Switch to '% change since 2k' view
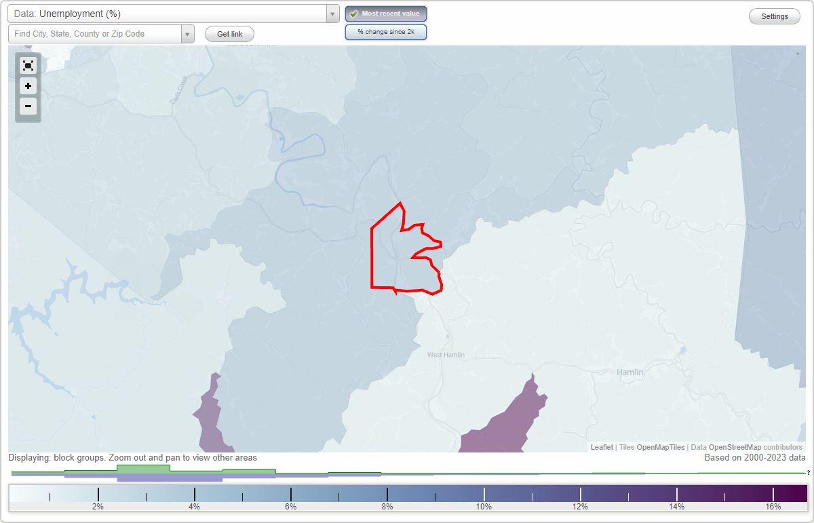 pos(385,31)
